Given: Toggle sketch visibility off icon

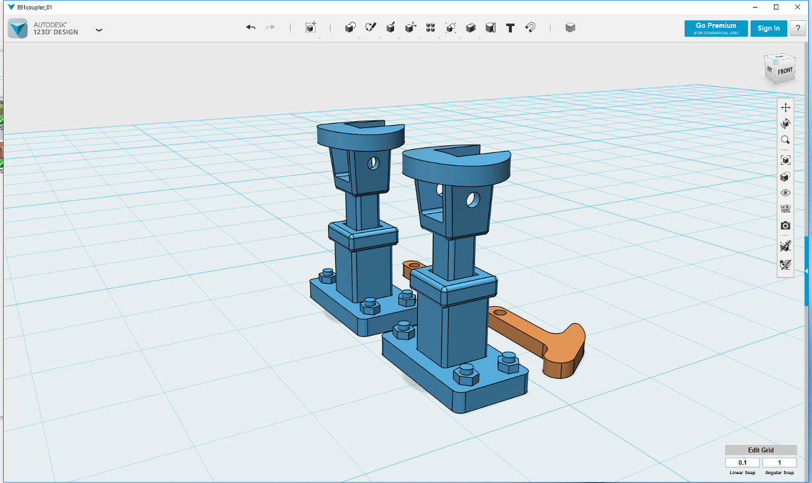Looking at the screenshot, I should pos(785,246).
